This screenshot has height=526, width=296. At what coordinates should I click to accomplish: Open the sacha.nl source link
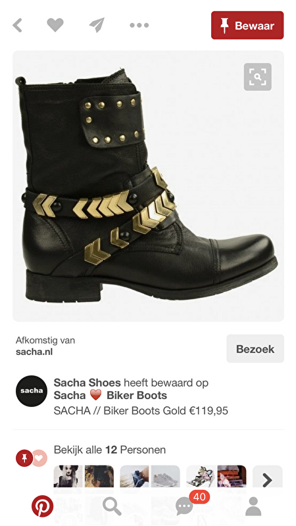(x=34, y=352)
